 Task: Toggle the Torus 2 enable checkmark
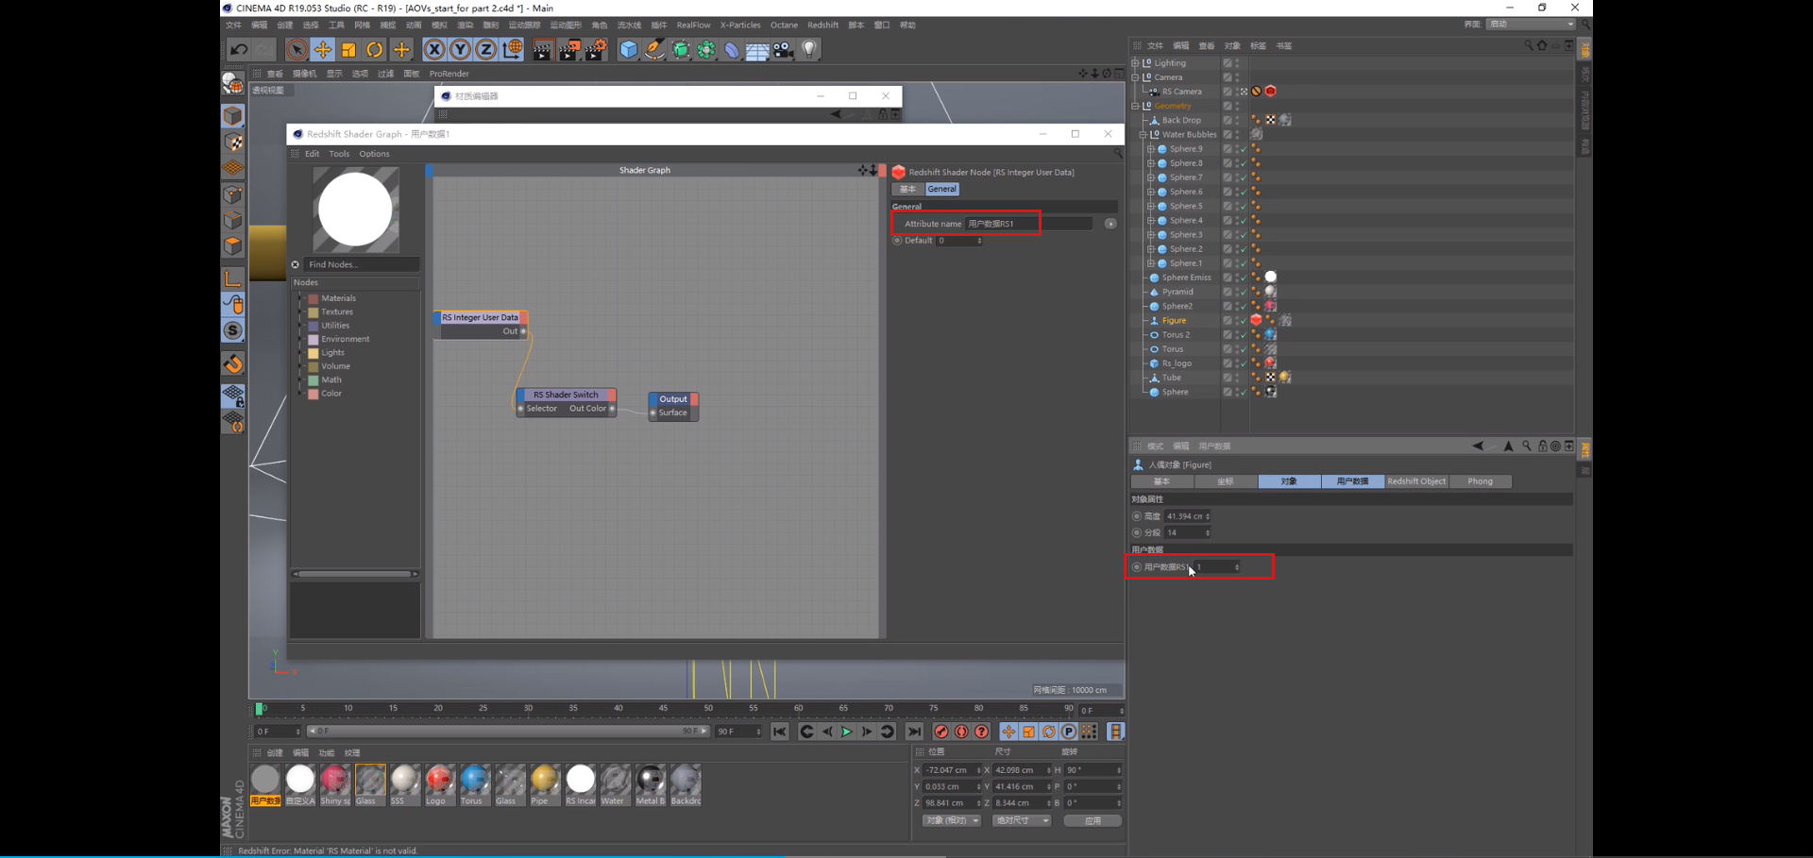click(1243, 335)
